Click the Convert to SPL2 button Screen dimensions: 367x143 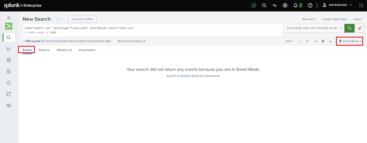click(82, 19)
